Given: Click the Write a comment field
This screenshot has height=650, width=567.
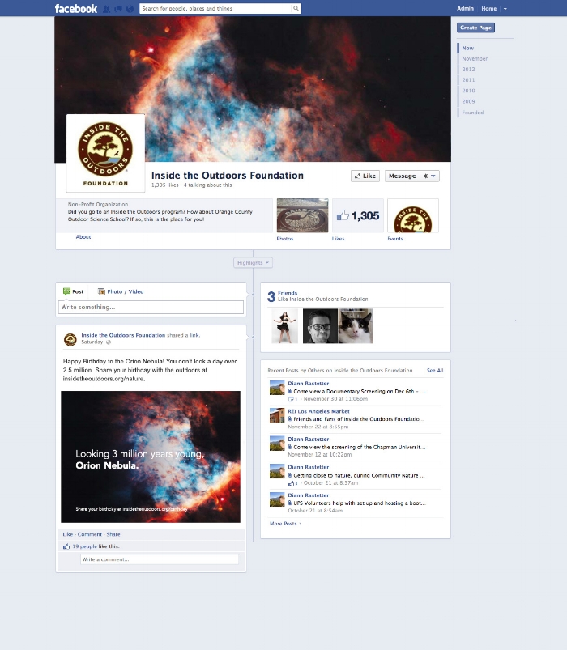Looking at the screenshot, I should coord(160,559).
